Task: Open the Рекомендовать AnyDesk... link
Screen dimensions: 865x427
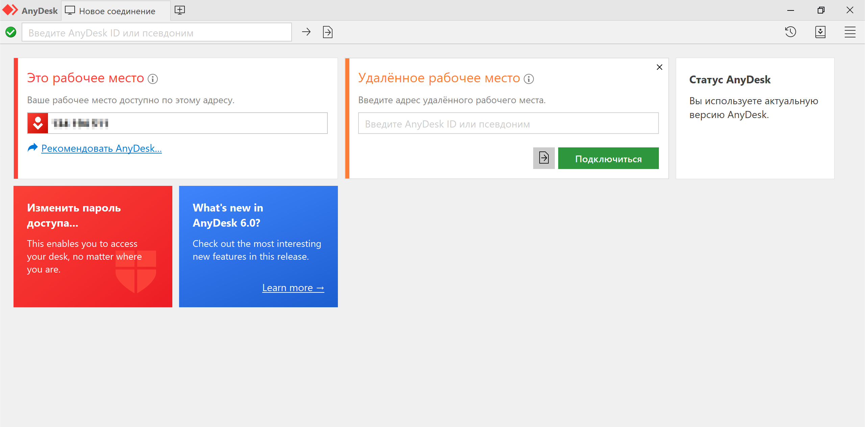Action: [101, 148]
